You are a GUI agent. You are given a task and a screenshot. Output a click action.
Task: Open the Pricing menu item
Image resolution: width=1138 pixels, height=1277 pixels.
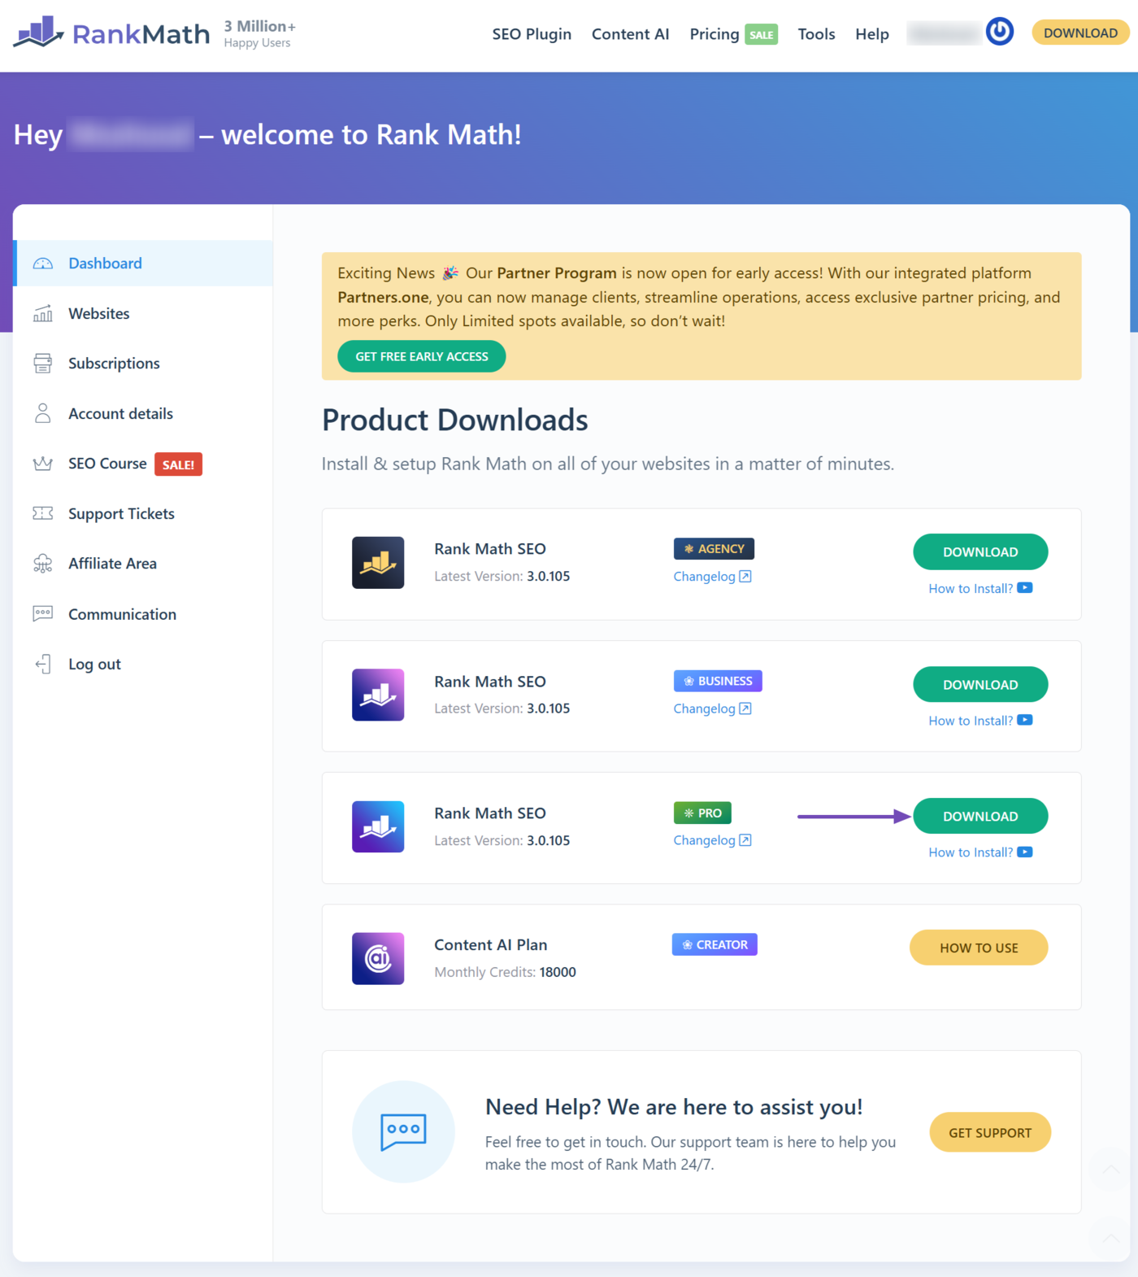715,34
